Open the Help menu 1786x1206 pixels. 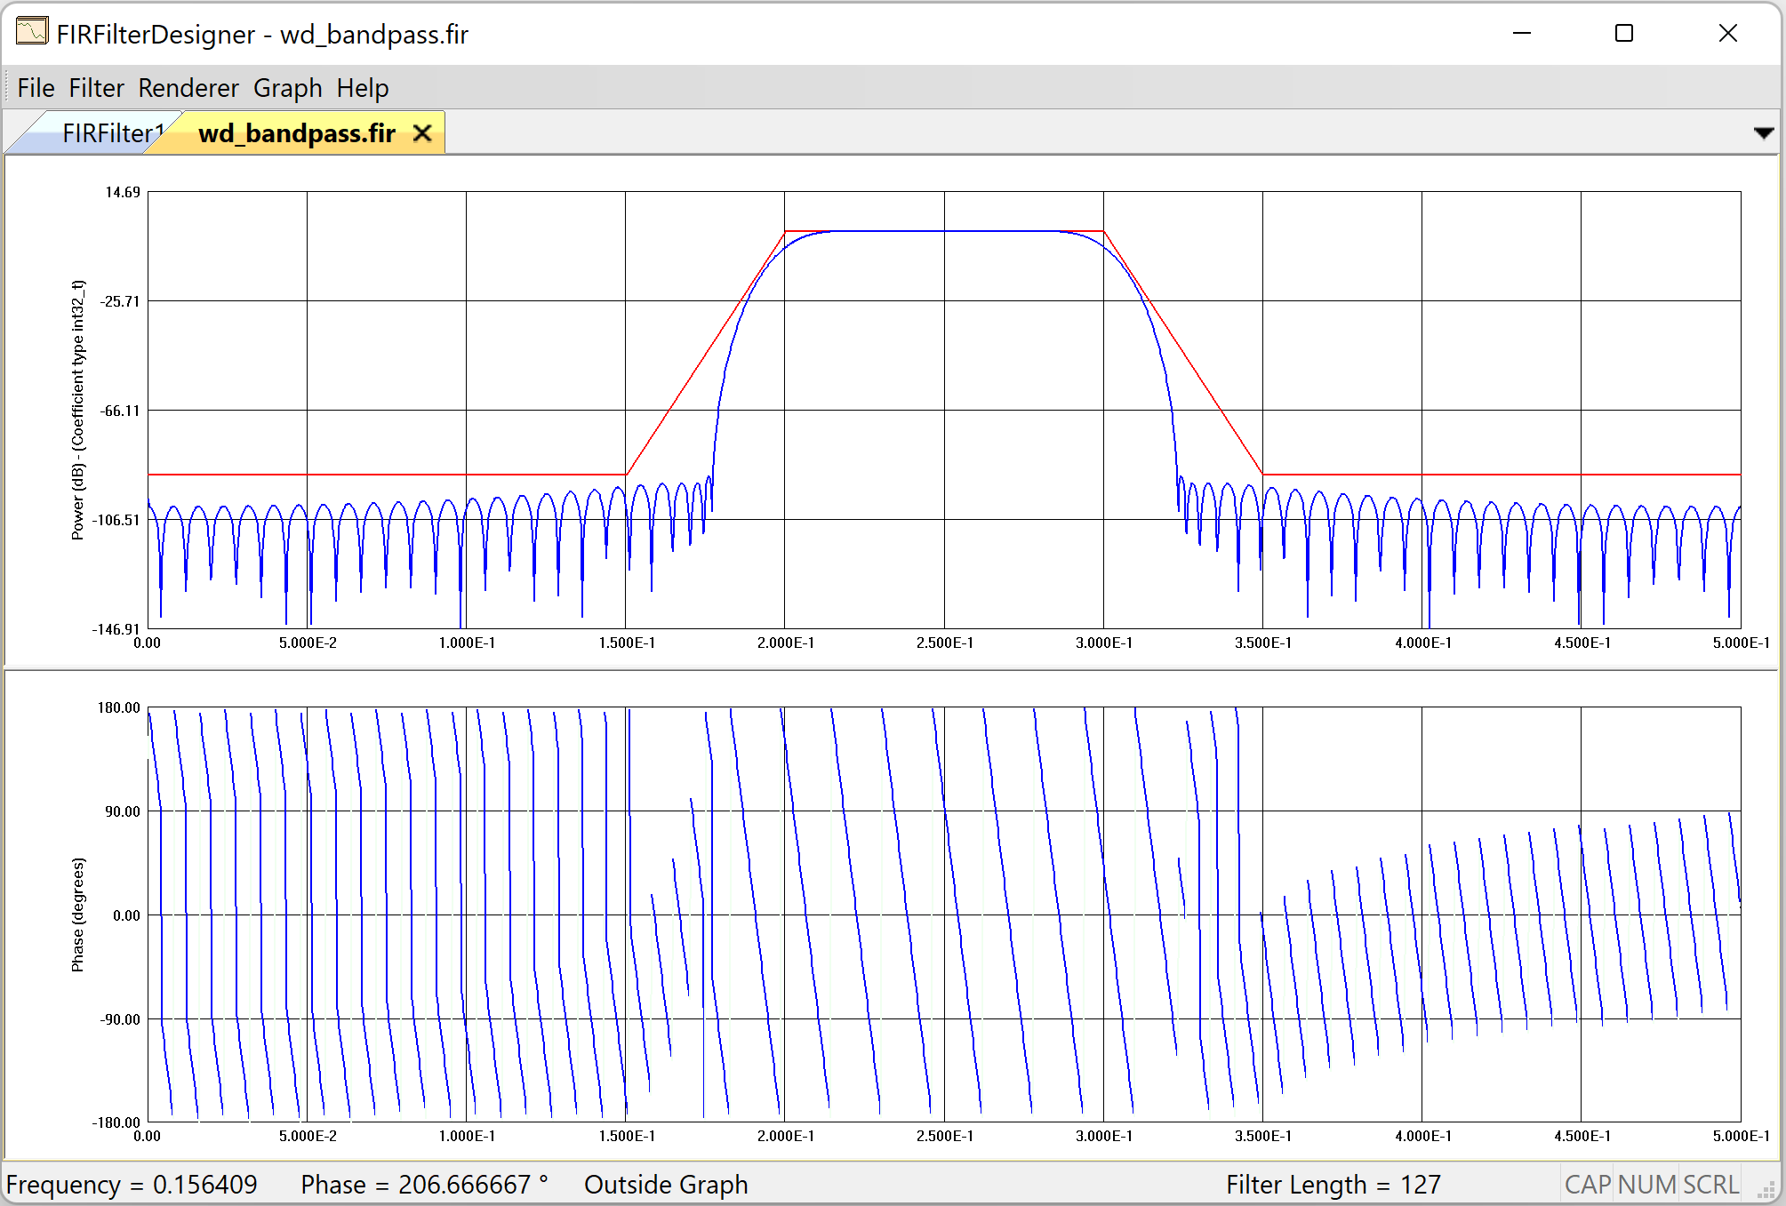tap(362, 88)
